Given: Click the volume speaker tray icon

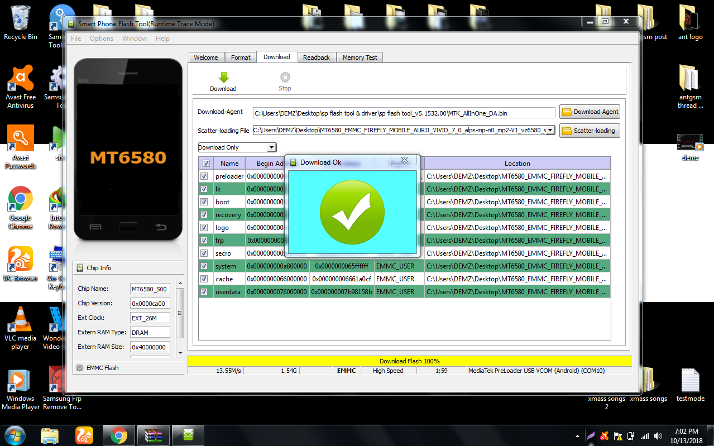Looking at the screenshot, I should pos(659,436).
